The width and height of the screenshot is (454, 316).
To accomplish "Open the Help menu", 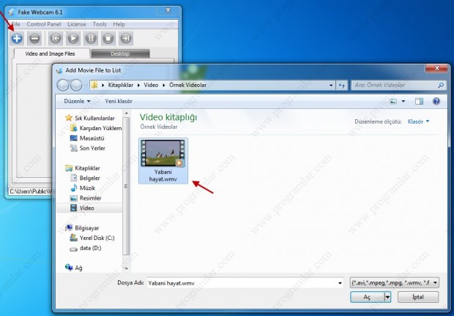I will (119, 24).
